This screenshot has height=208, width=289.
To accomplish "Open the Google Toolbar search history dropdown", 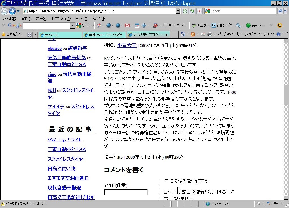I will 73,26.
